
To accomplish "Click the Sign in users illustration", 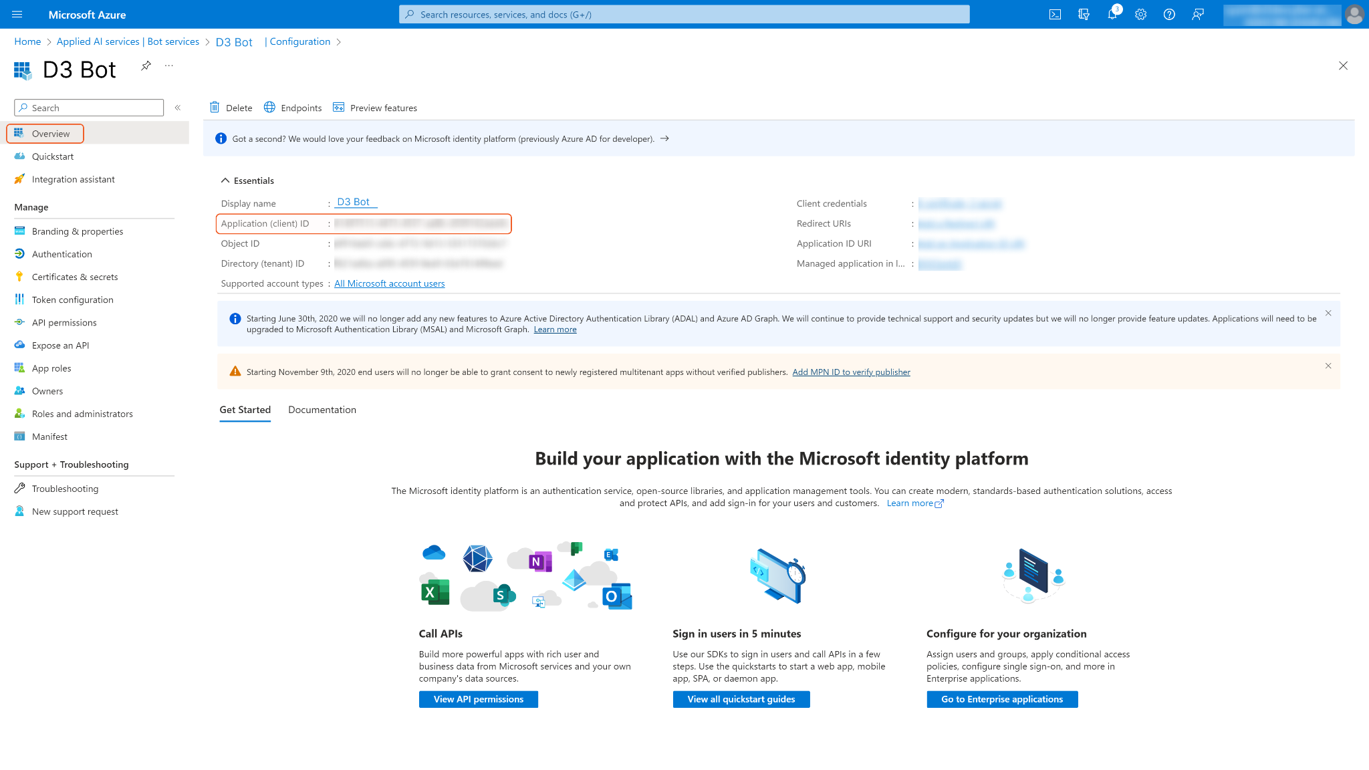I will coord(778,576).
